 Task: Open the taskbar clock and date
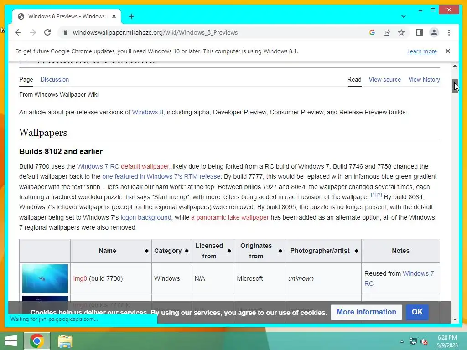pyautogui.click(x=447, y=341)
